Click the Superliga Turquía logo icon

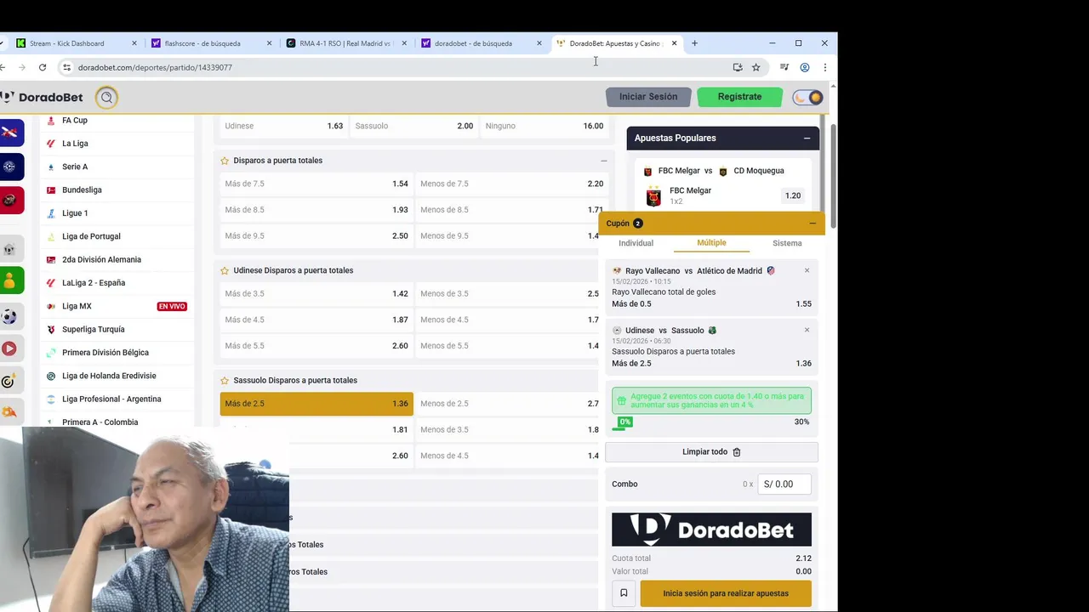pos(51,330)
